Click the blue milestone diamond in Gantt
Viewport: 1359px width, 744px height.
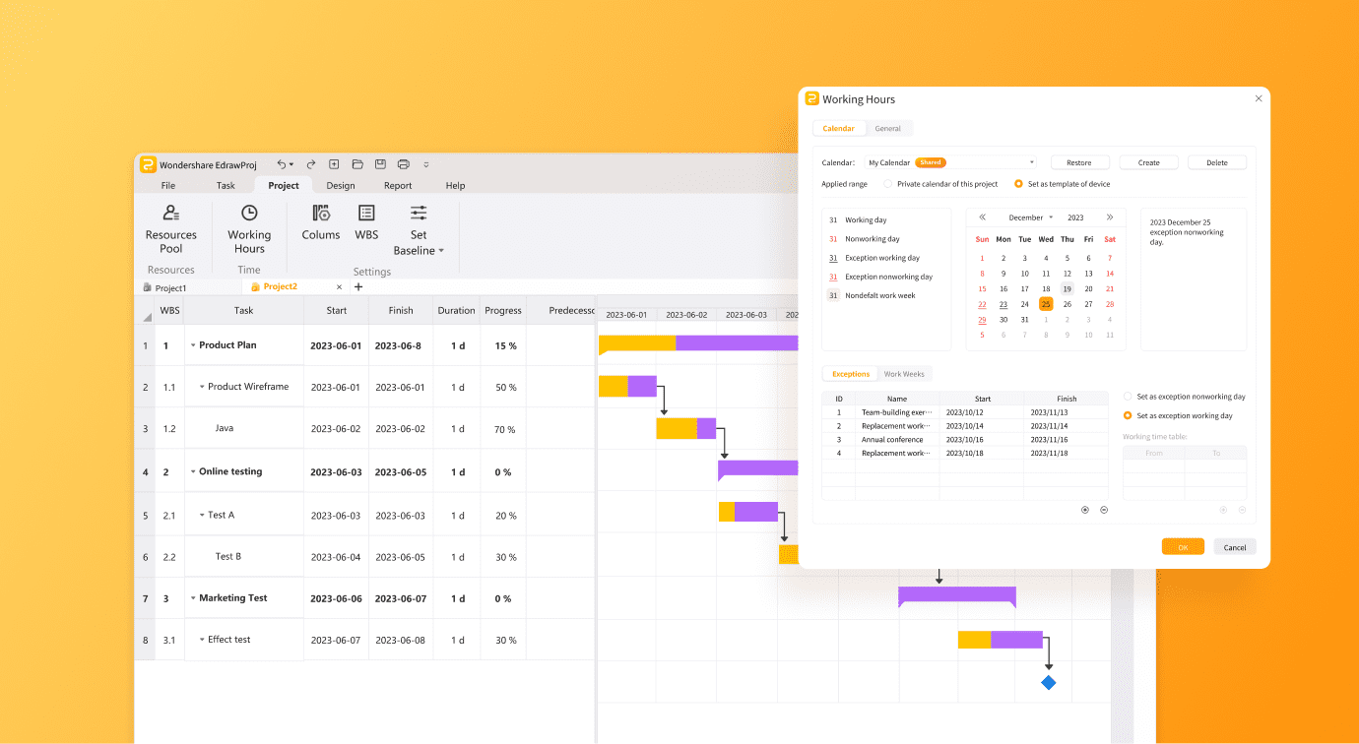(x=1048, y=682)
